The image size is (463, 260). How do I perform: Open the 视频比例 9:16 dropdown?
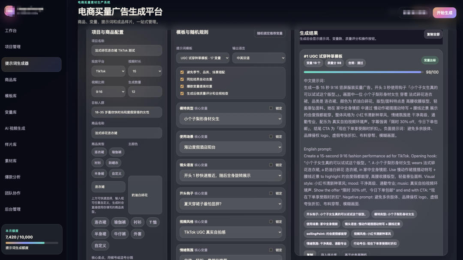[108, 92]
